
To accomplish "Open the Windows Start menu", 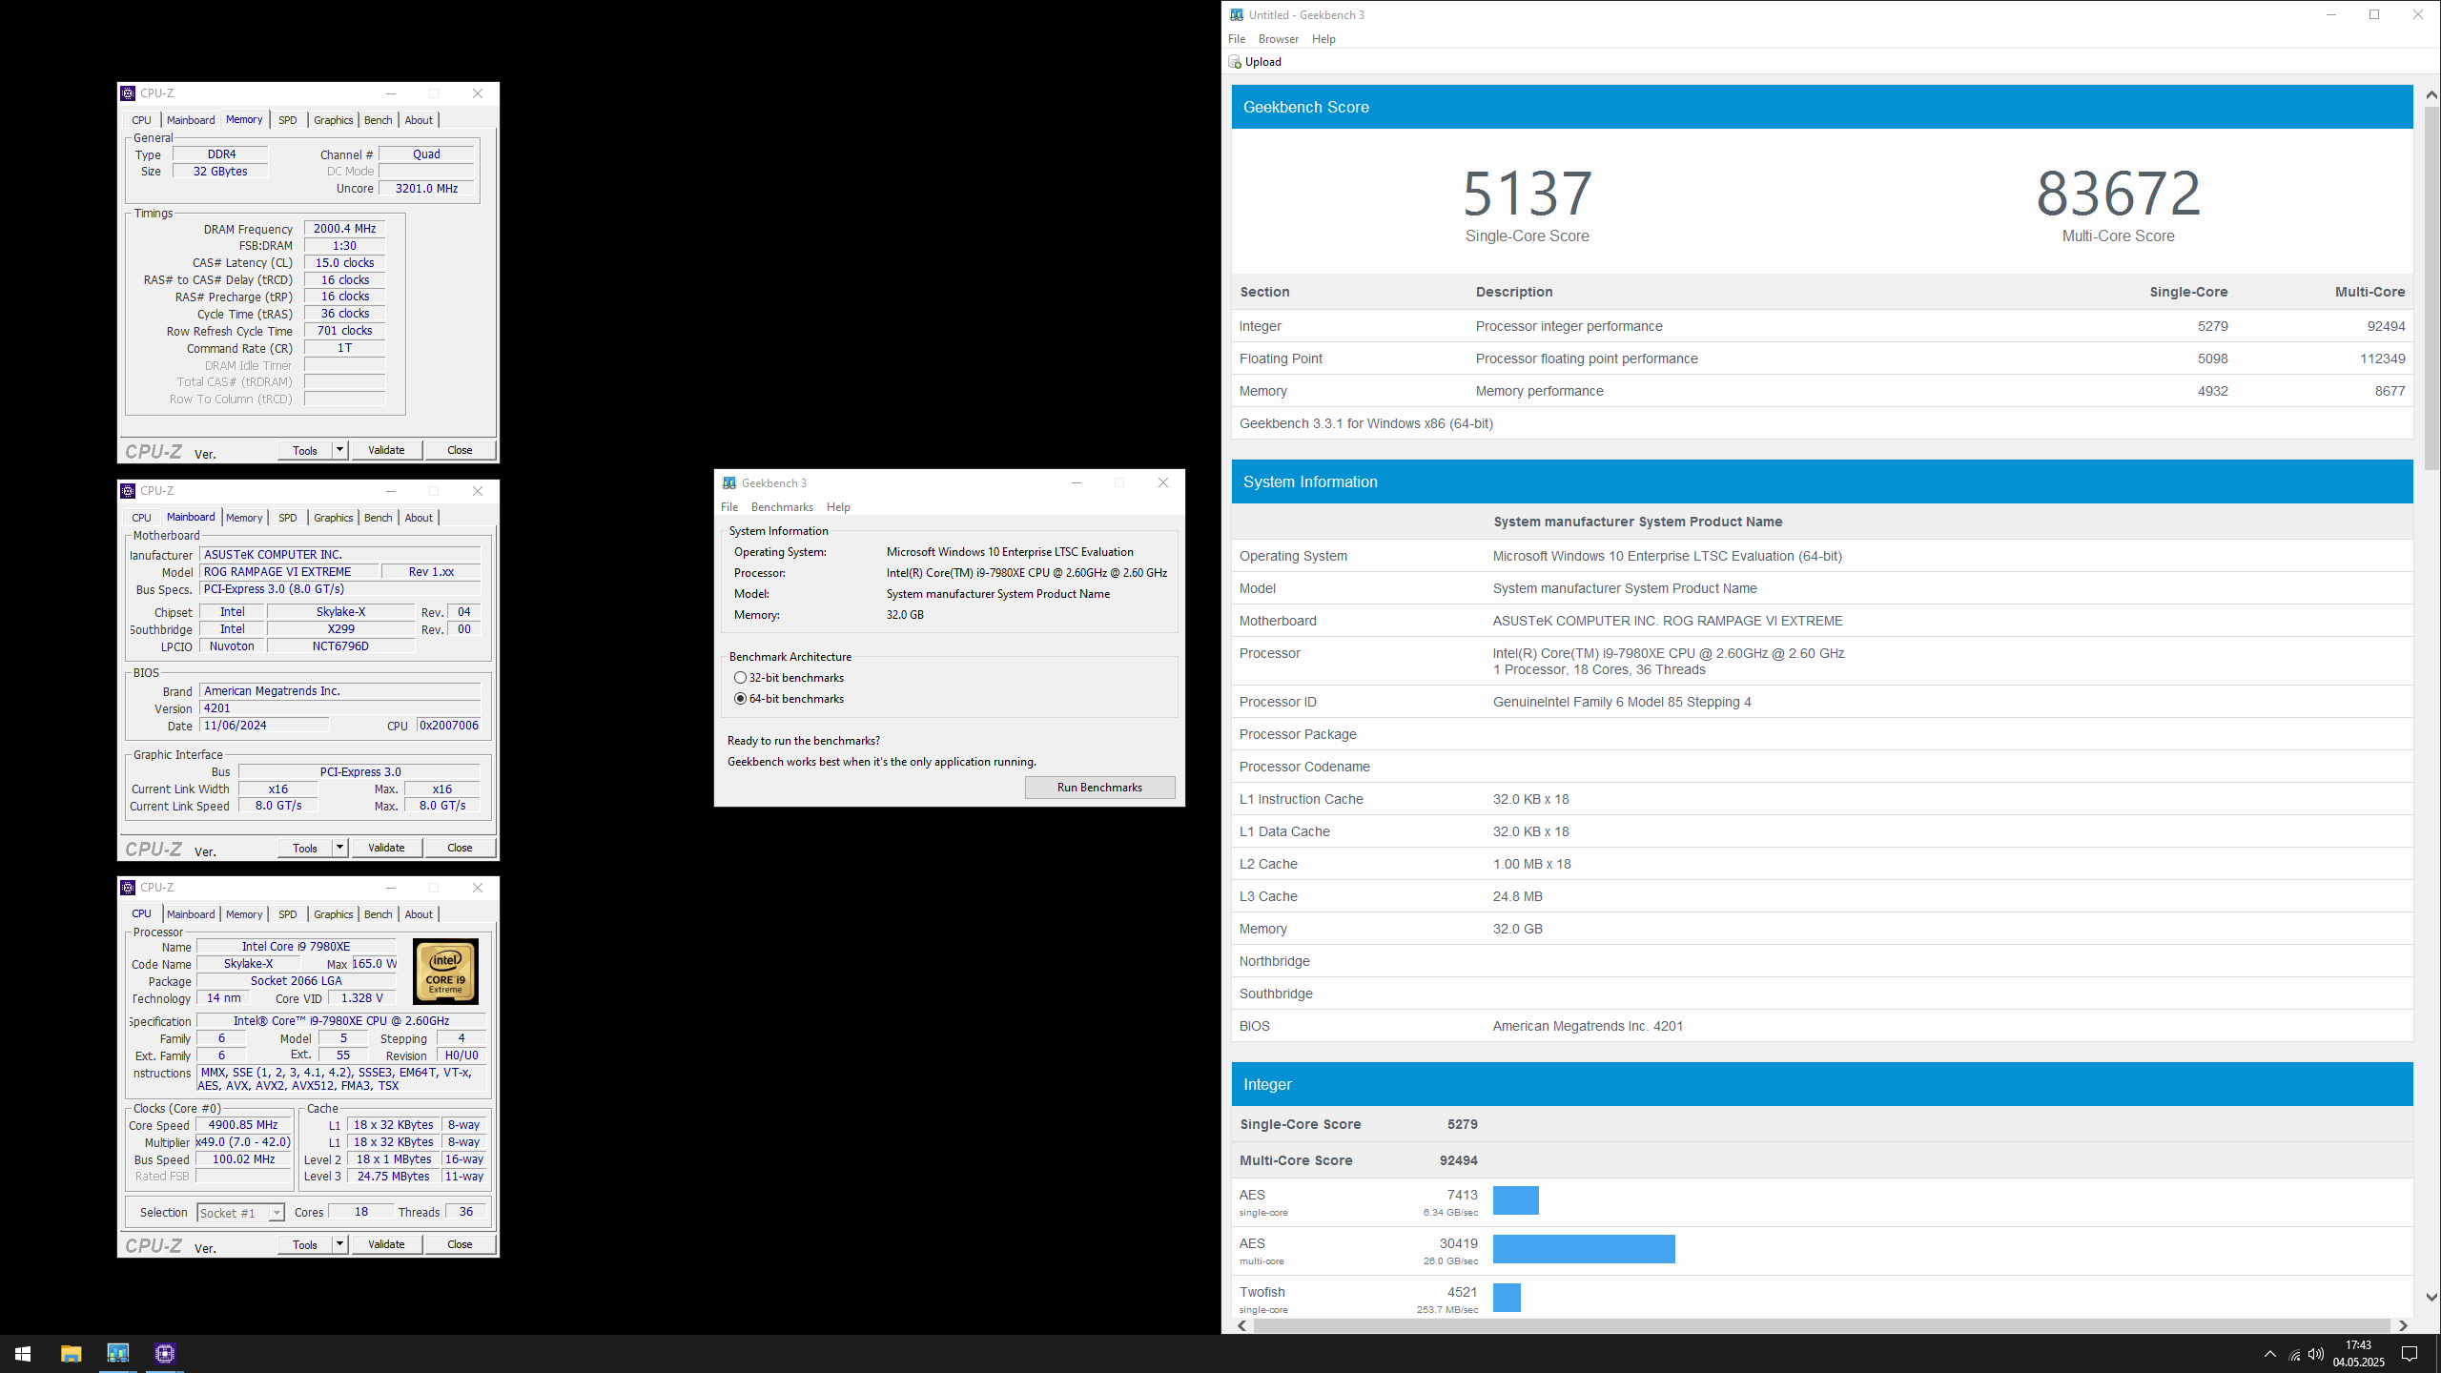I will click(23, 1353).
